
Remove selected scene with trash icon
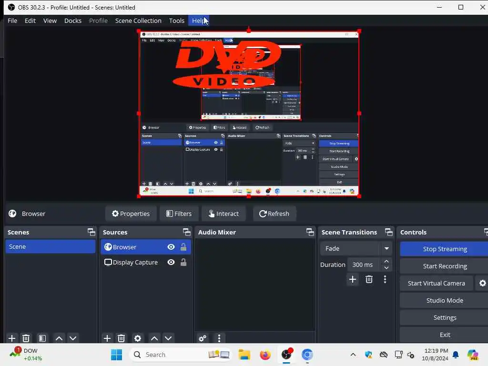coord(26,338)
